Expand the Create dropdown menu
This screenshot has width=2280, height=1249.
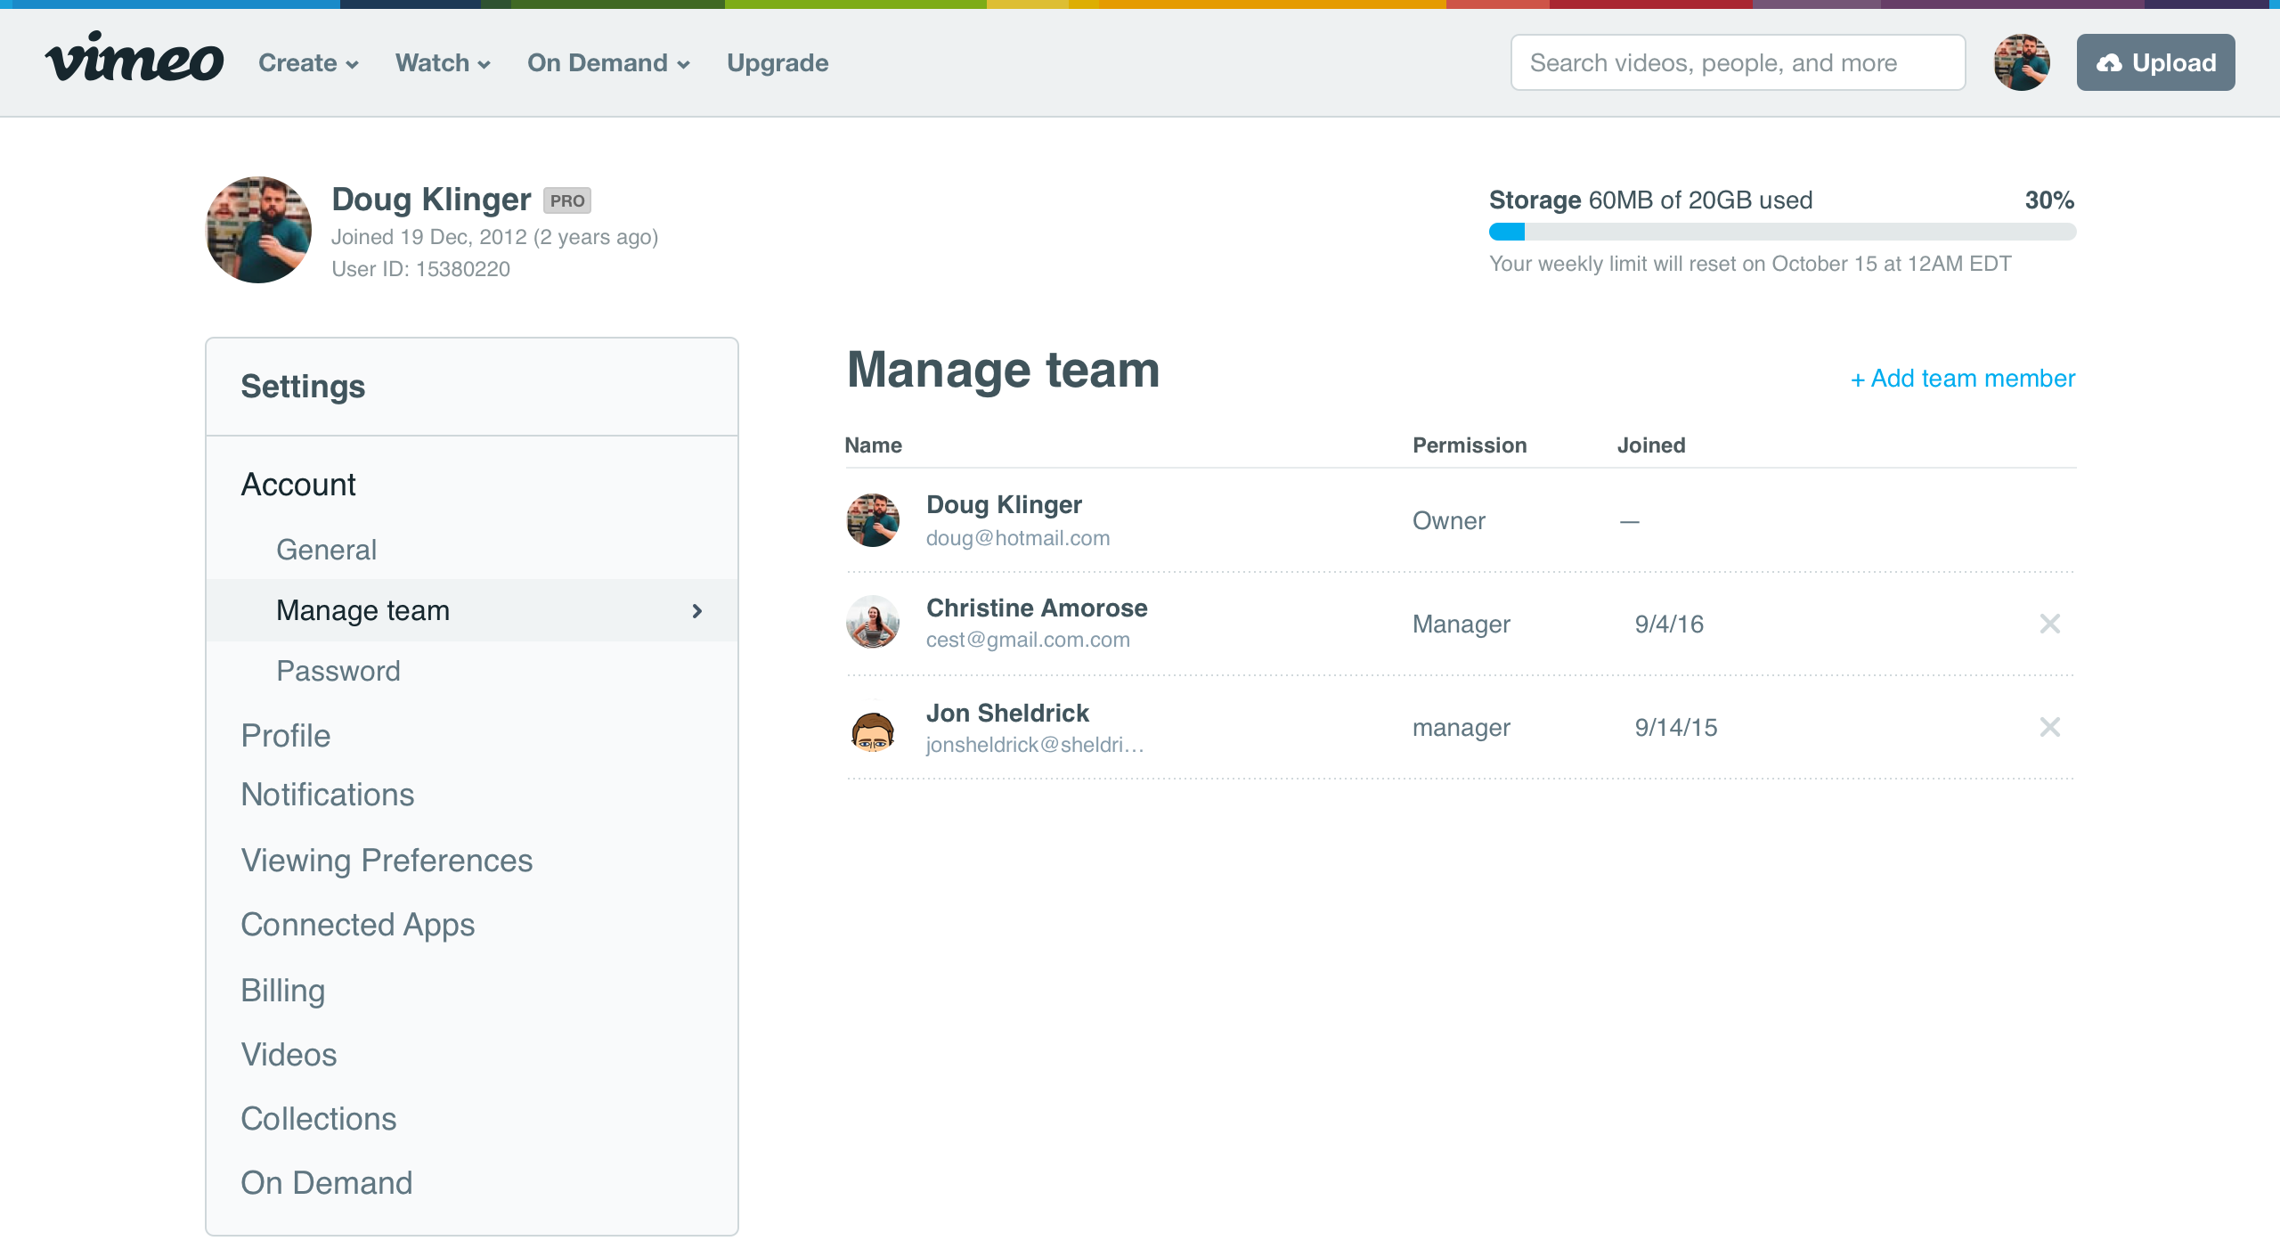point(308,62)
